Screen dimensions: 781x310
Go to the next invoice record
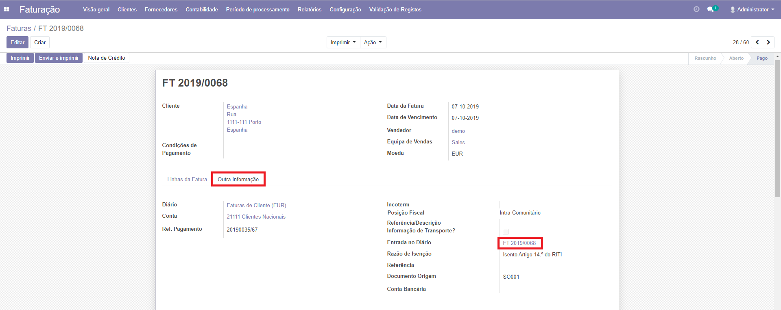[x=768, y=42]
